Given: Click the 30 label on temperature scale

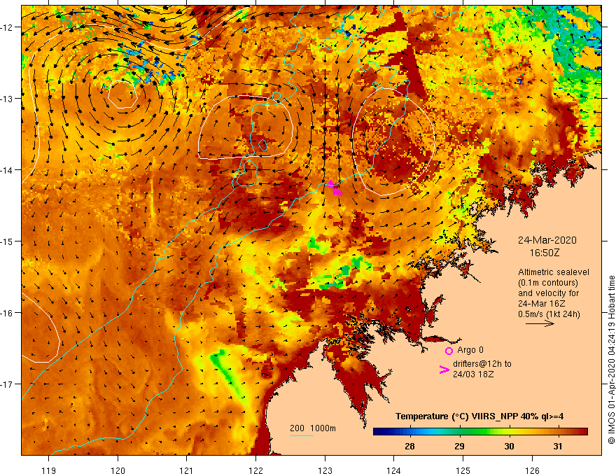Looking at the screenshot, I should [x=509, y=446].
